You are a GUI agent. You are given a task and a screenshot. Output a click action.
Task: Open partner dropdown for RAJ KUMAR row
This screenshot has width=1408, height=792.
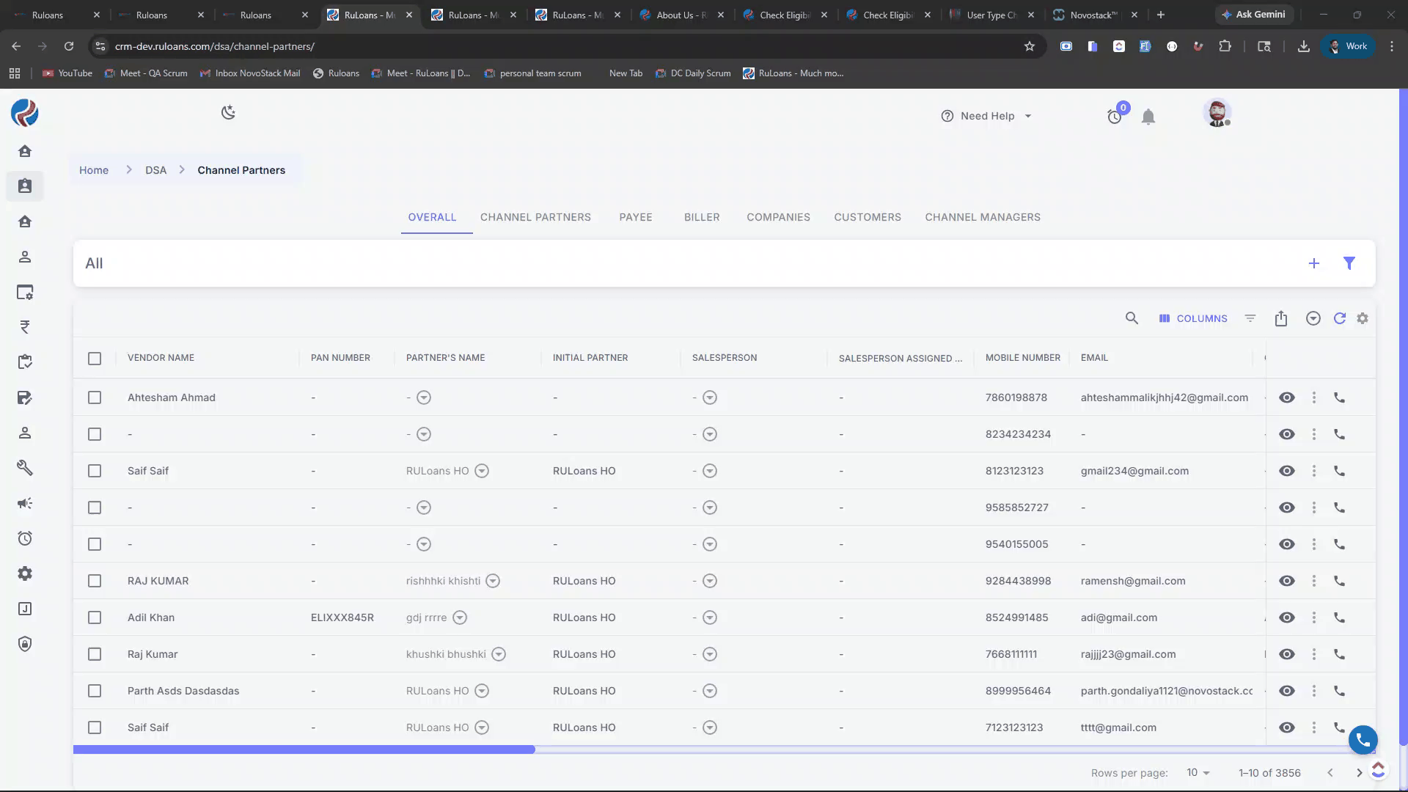pyautogui.click(x=493, y=581)
